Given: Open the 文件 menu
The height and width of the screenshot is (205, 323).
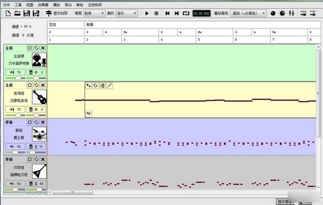Looking at the screenshot, I should [x=6, y=5].
